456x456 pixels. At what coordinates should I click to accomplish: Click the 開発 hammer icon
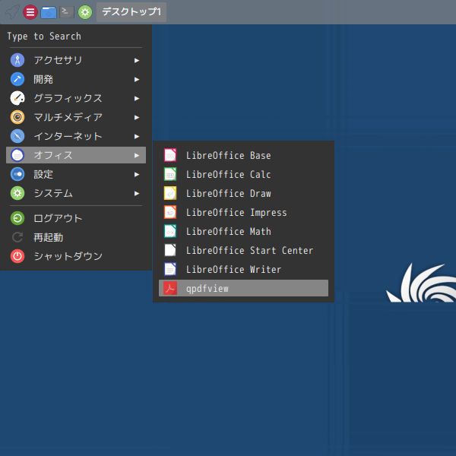pos(17,79)
